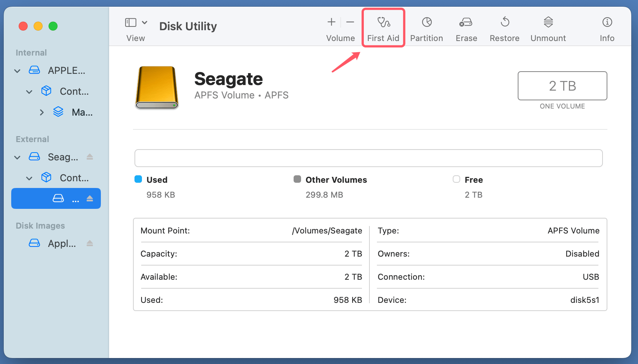This screenshot has width=638, height=364.
Task: Collapse the external Seagate Container
Action: [29, 178]
